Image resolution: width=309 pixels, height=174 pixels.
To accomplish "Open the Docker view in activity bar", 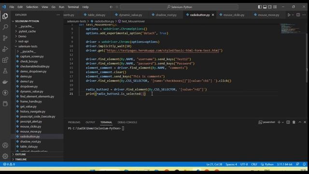I will pos(5,82).
